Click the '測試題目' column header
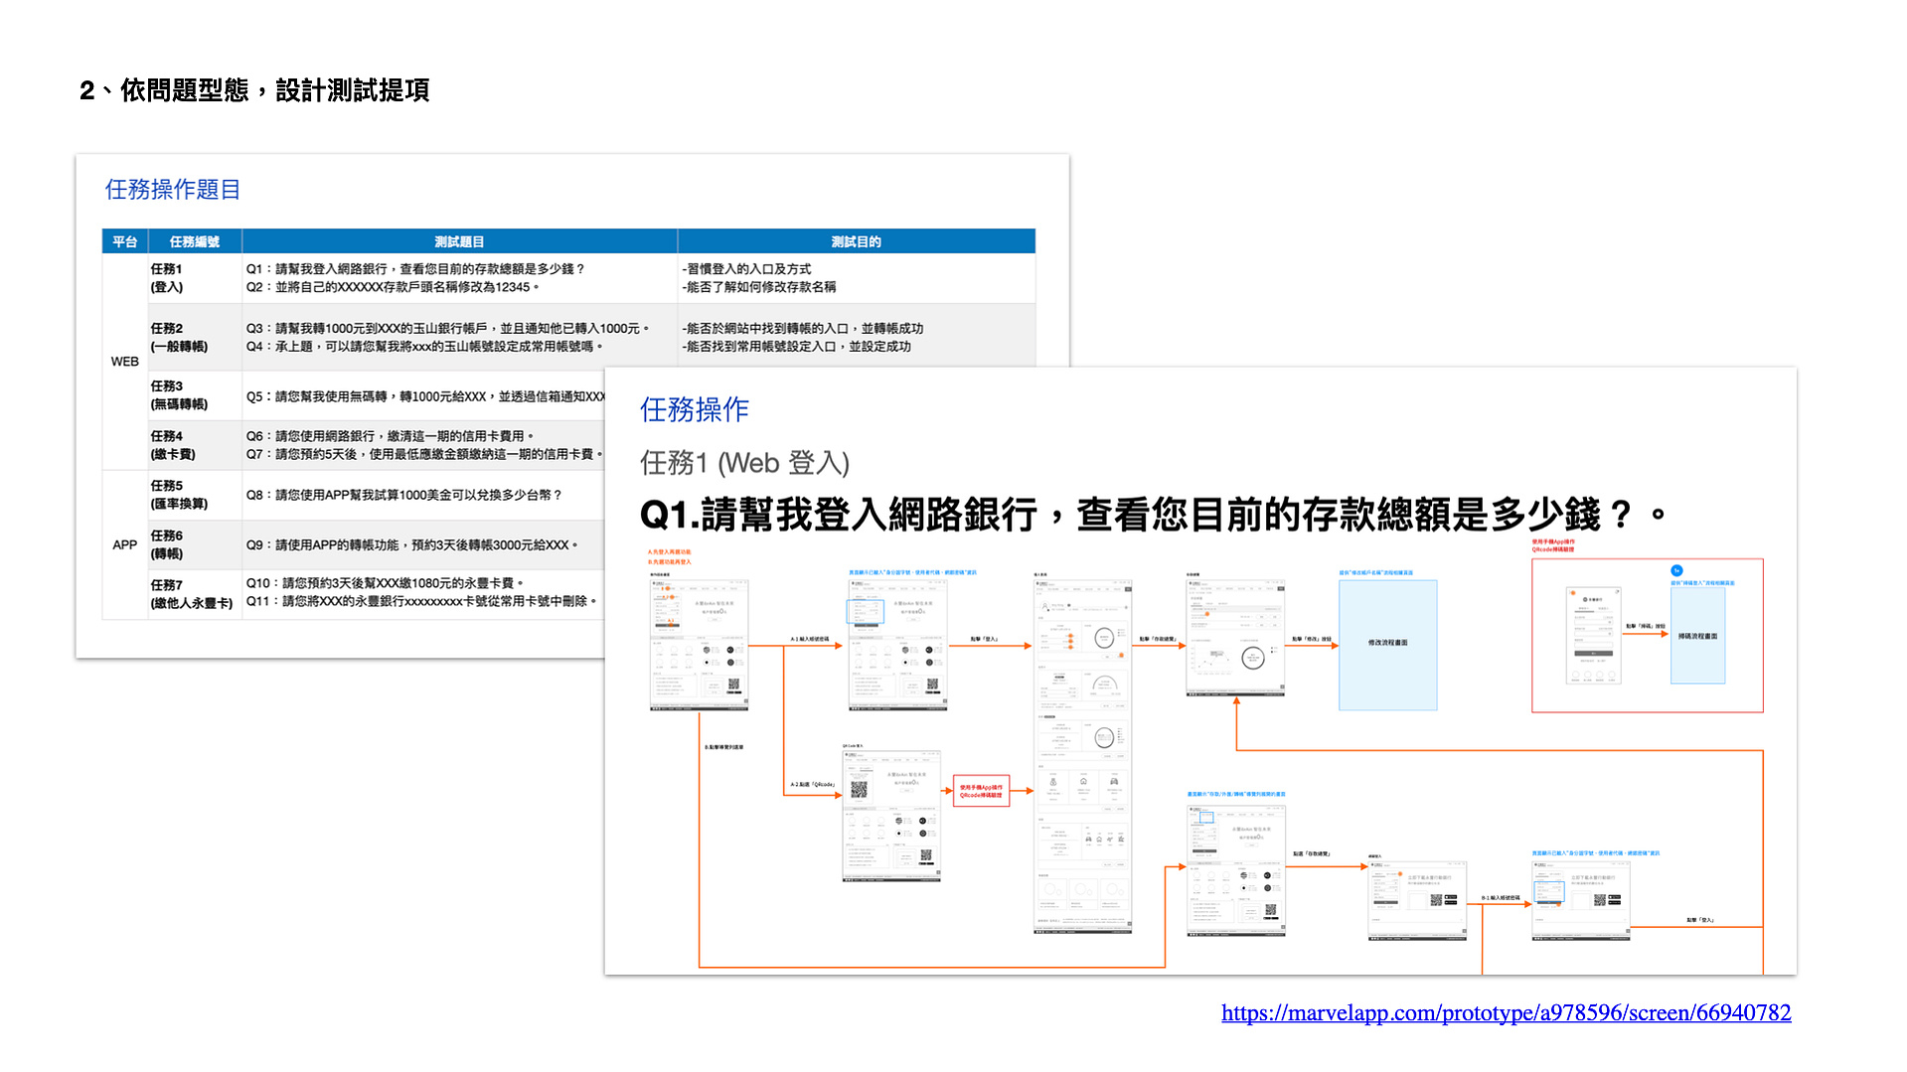This screenshot has height=1072, width=1907. tap(459, 241)
